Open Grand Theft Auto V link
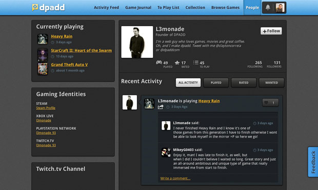Image resolution: width=318 pixels, height=190 pixels. (x=69, y=65)
